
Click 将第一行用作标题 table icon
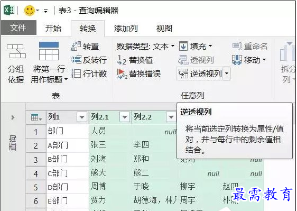click(49, 51)
